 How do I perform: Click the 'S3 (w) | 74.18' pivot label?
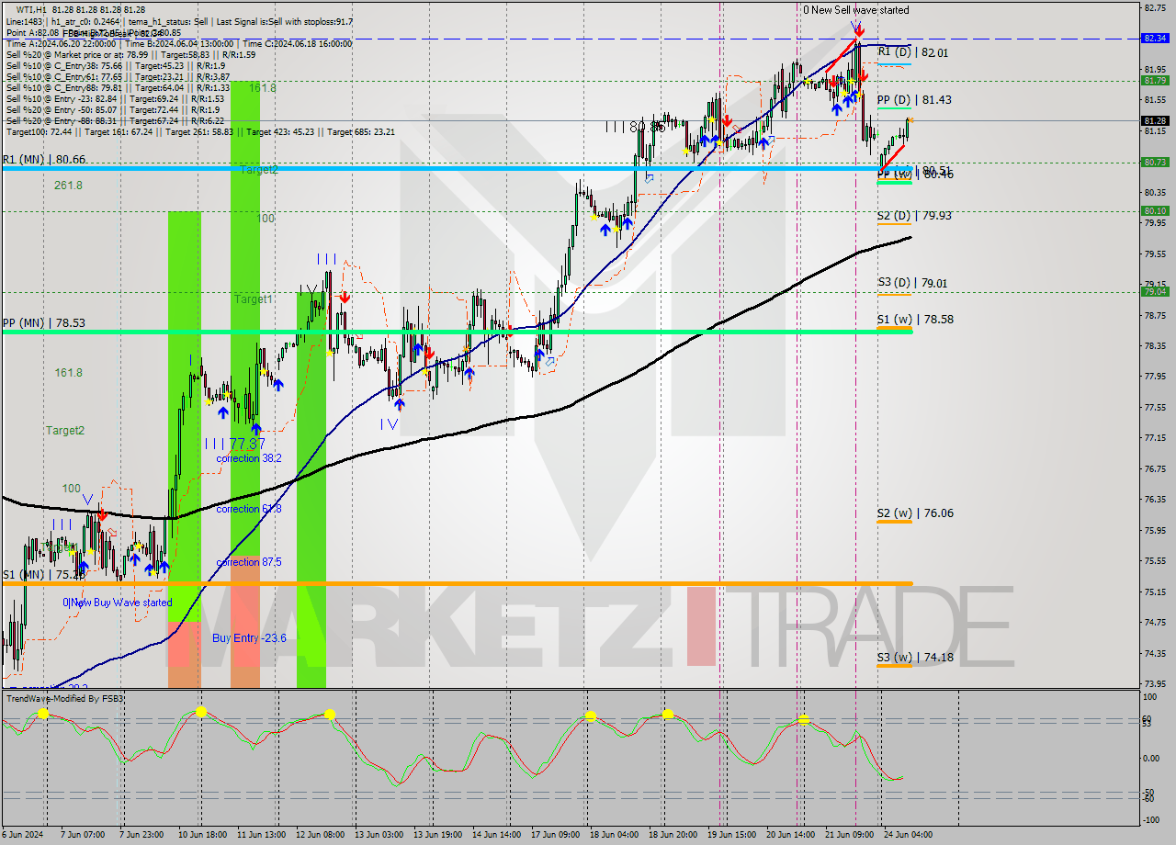[x=915, y=657]
